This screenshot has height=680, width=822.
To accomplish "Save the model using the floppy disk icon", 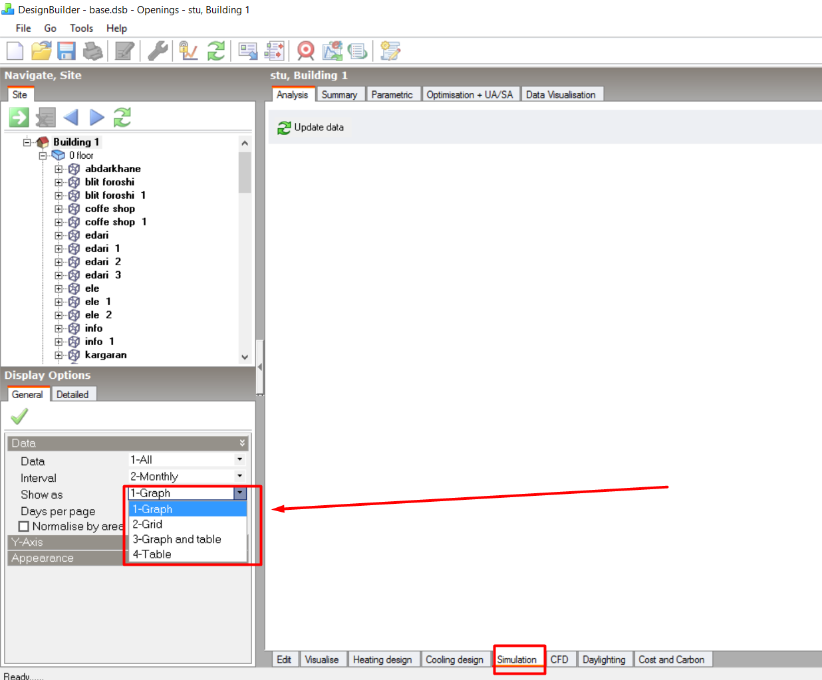I will point(67,51).
